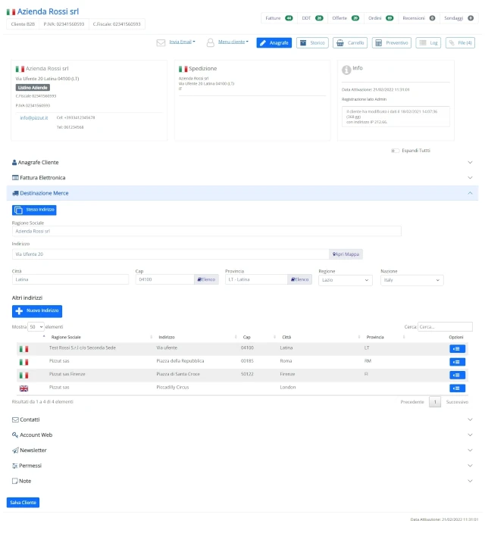Open the Recensioni tab
This screenshot has height=533, width=485.
point(418,18)
